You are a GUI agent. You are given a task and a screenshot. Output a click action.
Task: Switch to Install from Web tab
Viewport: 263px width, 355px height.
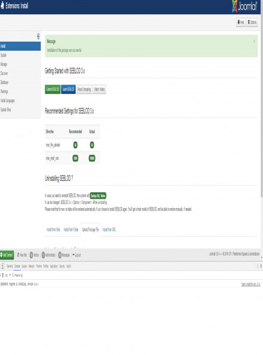click(53, 230)
